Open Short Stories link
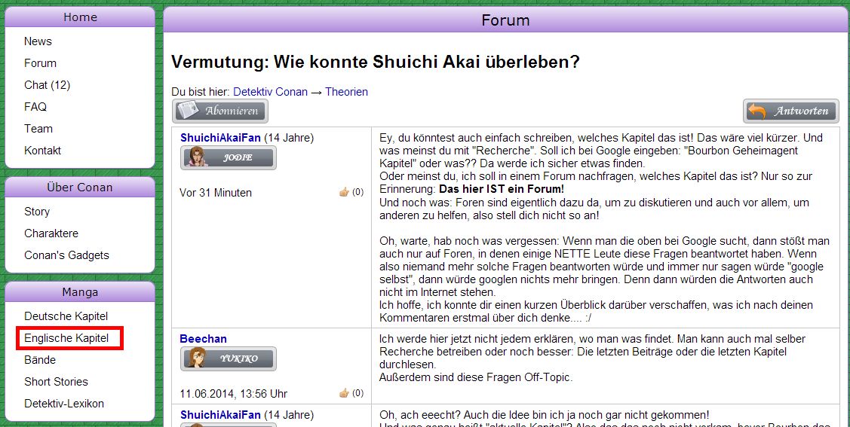 tap(57, 382)
